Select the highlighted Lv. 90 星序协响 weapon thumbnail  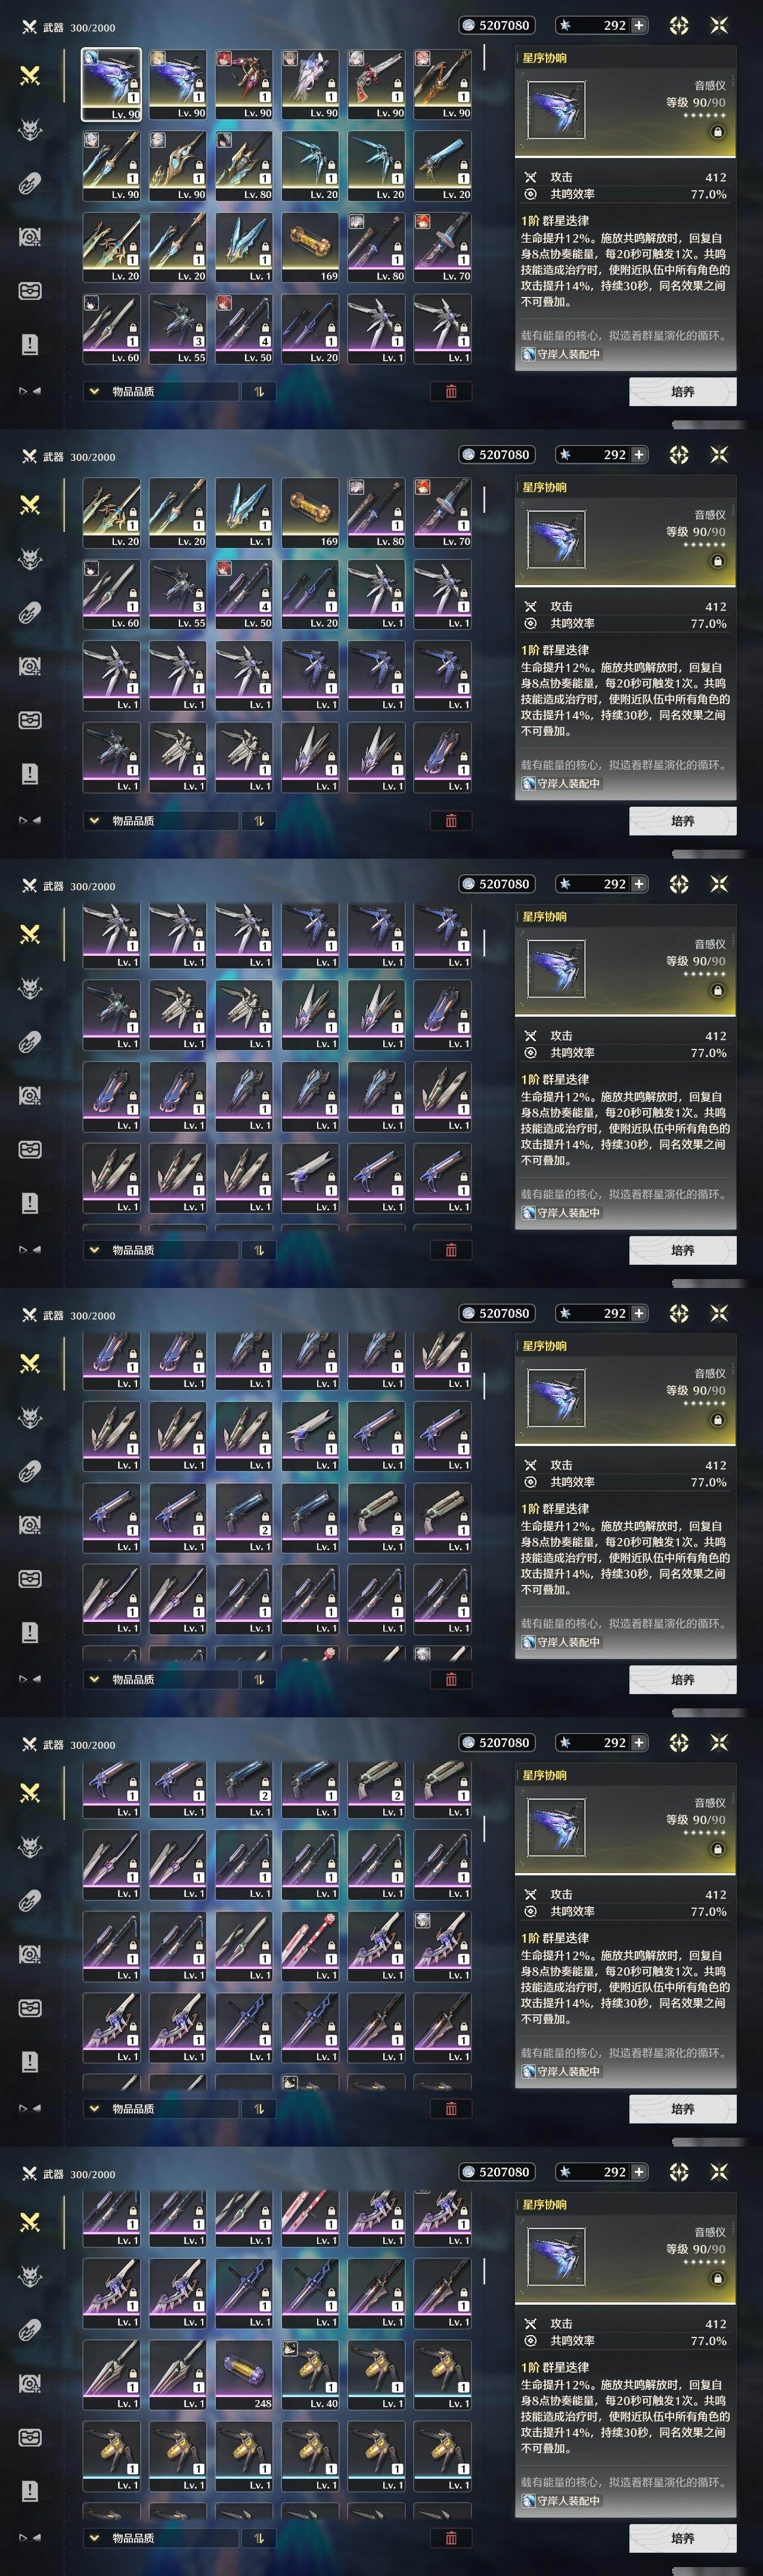tap(111, 84)
